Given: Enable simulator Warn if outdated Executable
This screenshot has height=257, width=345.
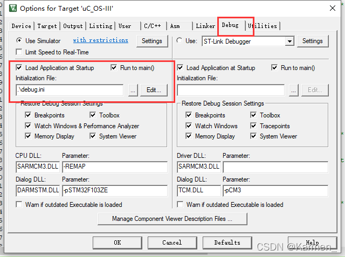Looking at the screenshot, I should [19, 204].
